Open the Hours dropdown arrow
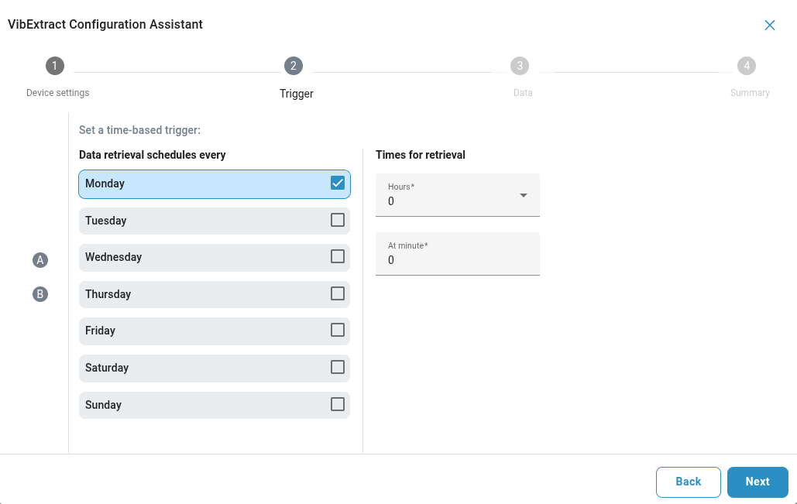 click(524, 195)
